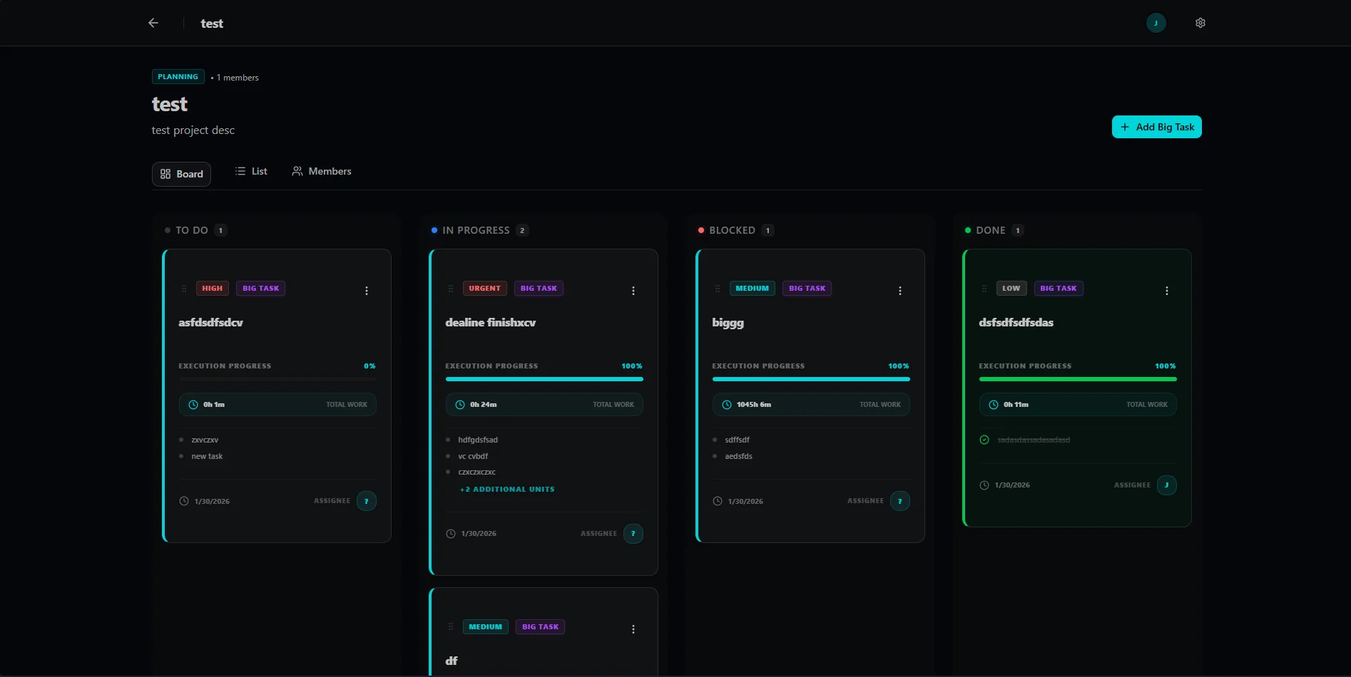
Task: Click due date clock icon on biggg card
Action: pyautogui.click(x=718, y=501)
